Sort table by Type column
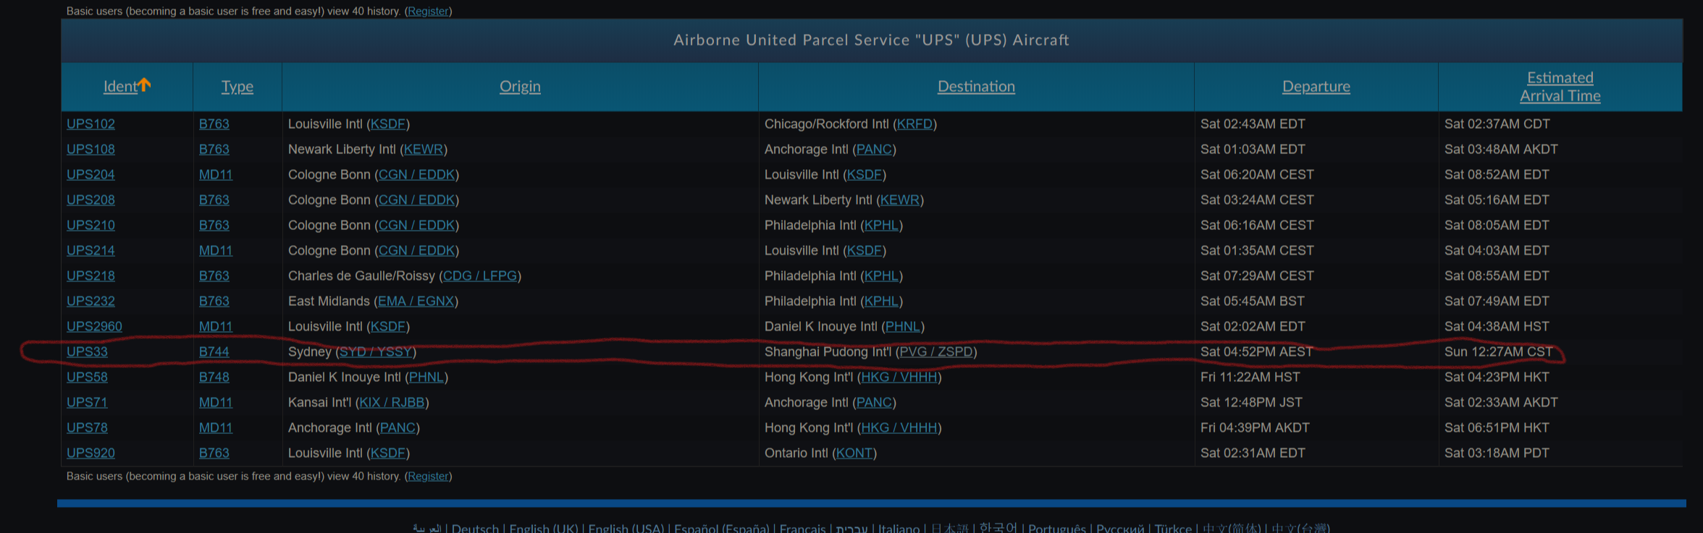 click(237, 87)
